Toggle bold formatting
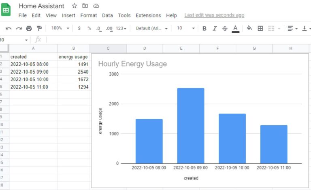 (x=204, y=28)
